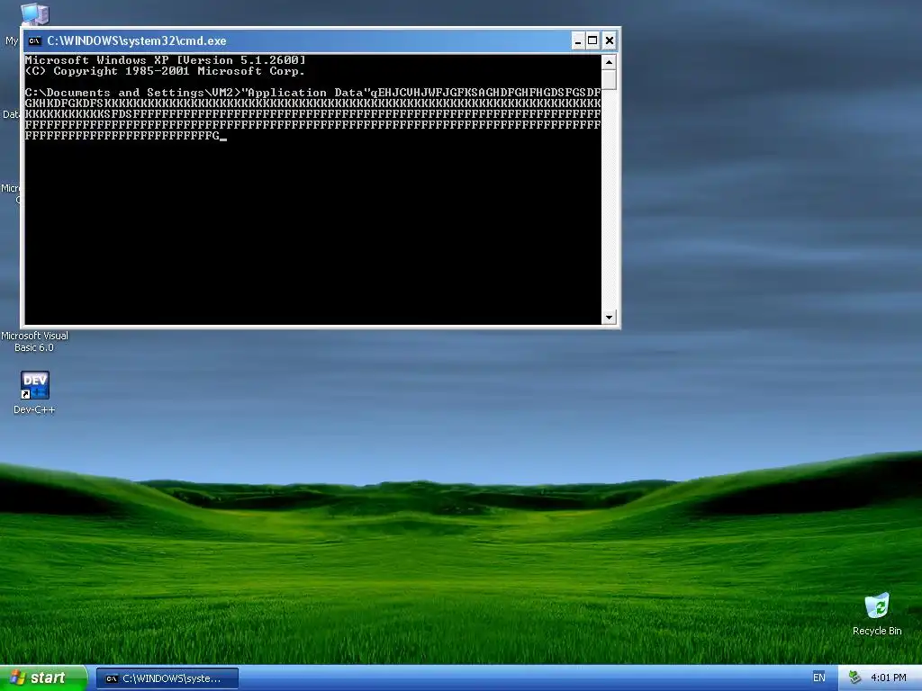Open the Dev-C++ desktop shortcut icon

click(35, 385)
